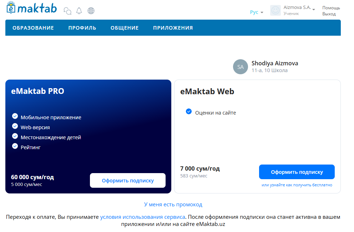Click the Помощь link
354x232 pixels.
331,8
